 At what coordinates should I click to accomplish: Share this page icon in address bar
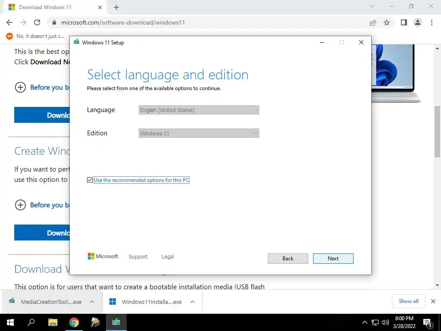coord(373,22)
